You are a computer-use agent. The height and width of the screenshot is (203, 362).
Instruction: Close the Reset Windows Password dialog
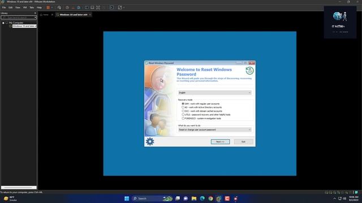pyautogui.click(x=252, y=63)
